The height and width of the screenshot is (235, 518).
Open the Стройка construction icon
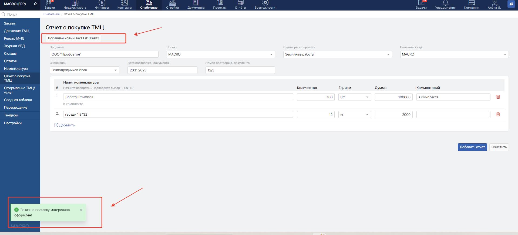pyautogui.click(x=172, y=3)
